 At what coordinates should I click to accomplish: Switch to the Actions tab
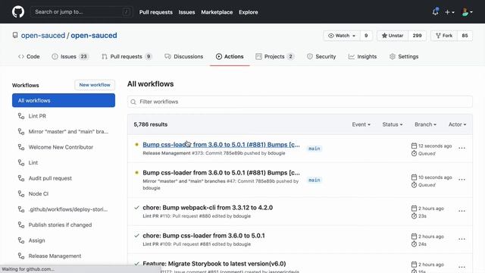click(x=230, y=57)
